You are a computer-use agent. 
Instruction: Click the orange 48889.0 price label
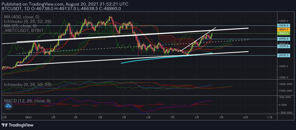coord(283,30)
